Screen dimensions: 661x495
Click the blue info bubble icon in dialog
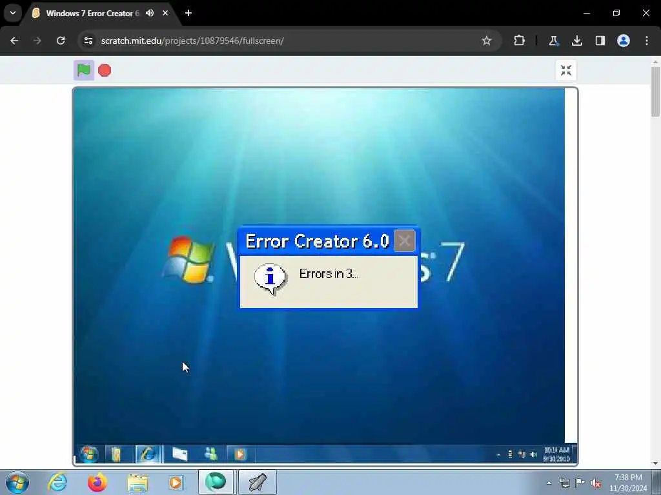tap(270, 278)
